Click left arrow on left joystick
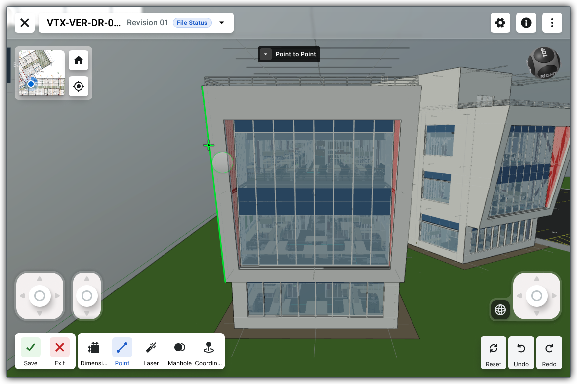The image size is (577, 384). [x=22, y=295]
